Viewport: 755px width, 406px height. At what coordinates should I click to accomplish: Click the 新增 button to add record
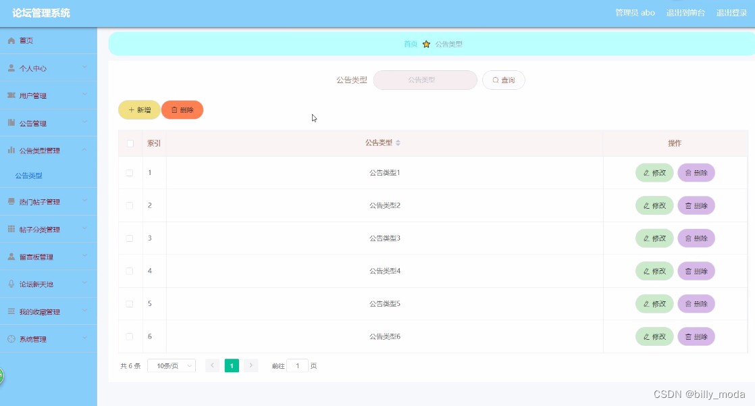tap(139, 109)
